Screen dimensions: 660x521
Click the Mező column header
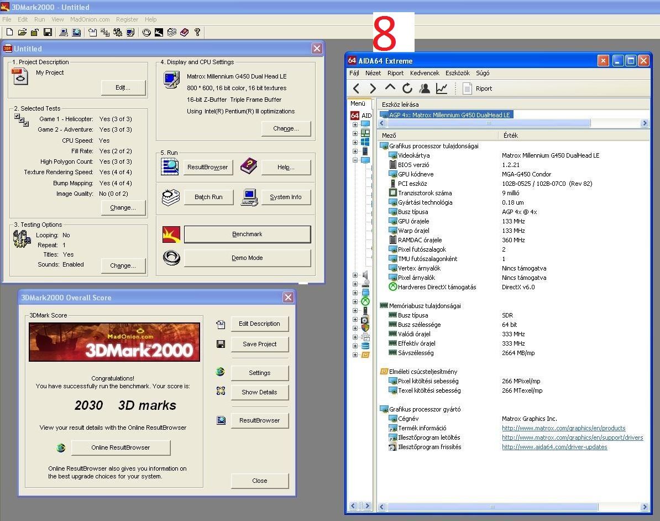click(438, 135)
